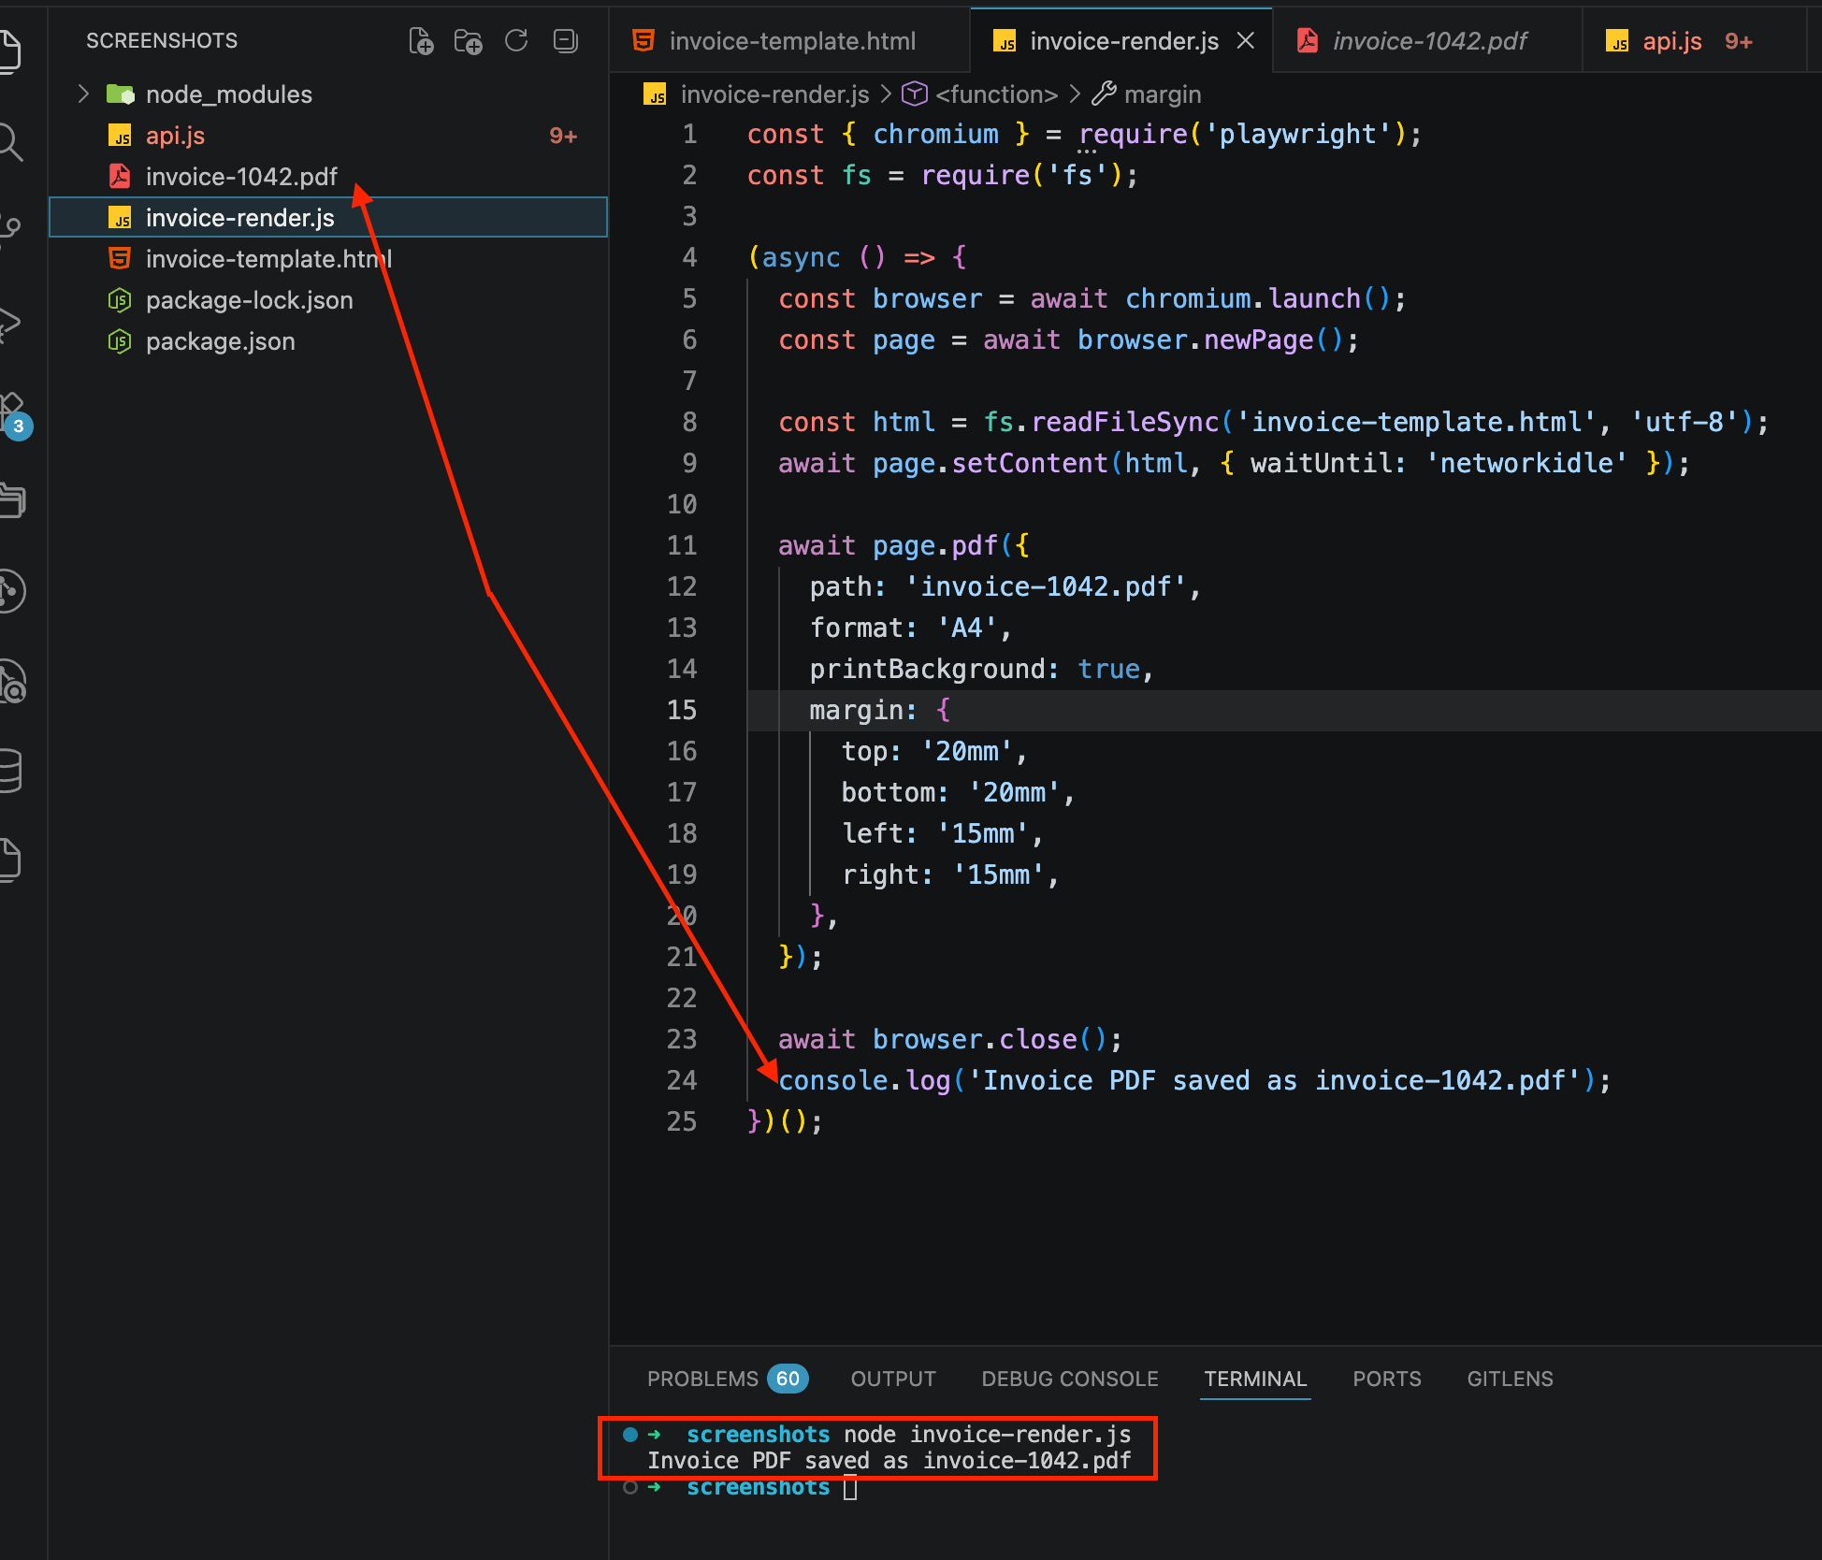Expand the node_modules folder
The image size is (1822, 1560).
[x=83, y=94]
